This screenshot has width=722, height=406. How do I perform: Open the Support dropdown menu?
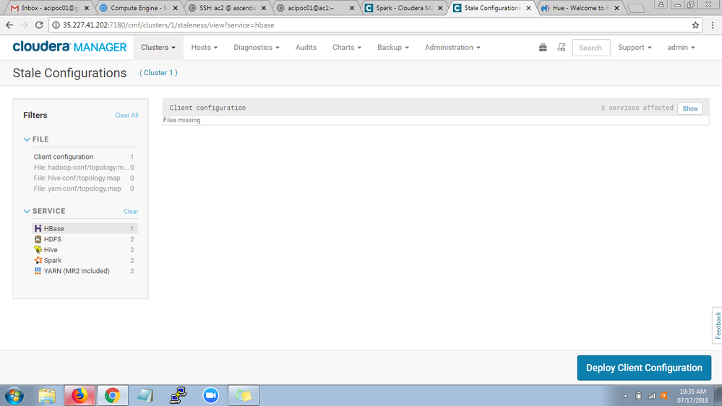(x=635, y=48)
